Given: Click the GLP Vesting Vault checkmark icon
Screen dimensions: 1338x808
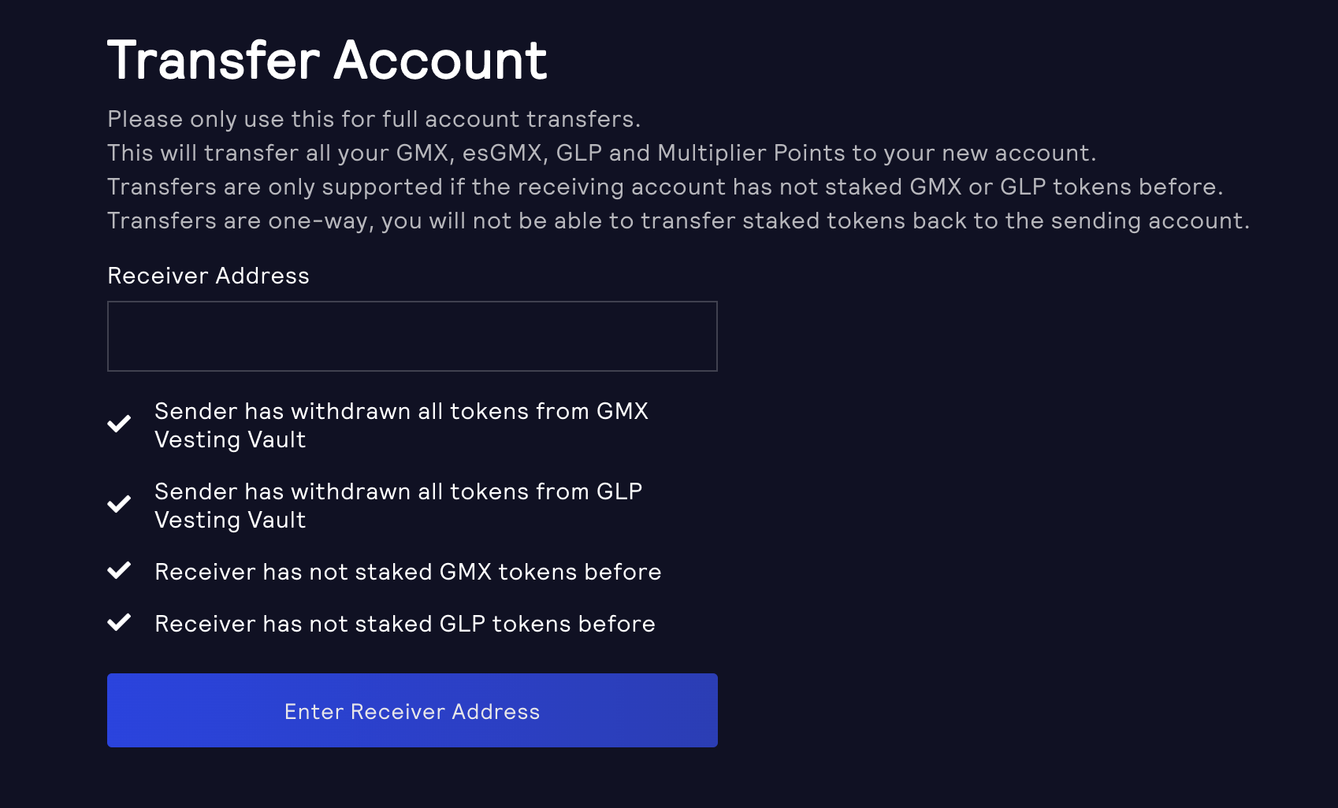Looking at the screenshot, I should (119, 505).
